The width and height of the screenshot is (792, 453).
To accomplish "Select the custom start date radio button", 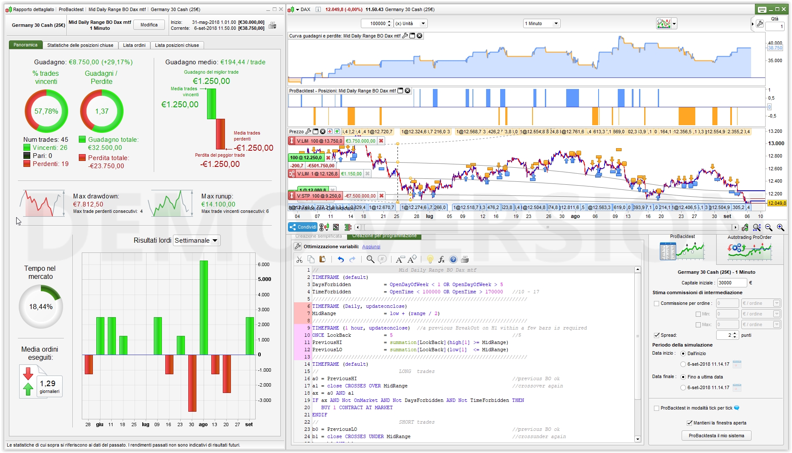I will (683, 364).
